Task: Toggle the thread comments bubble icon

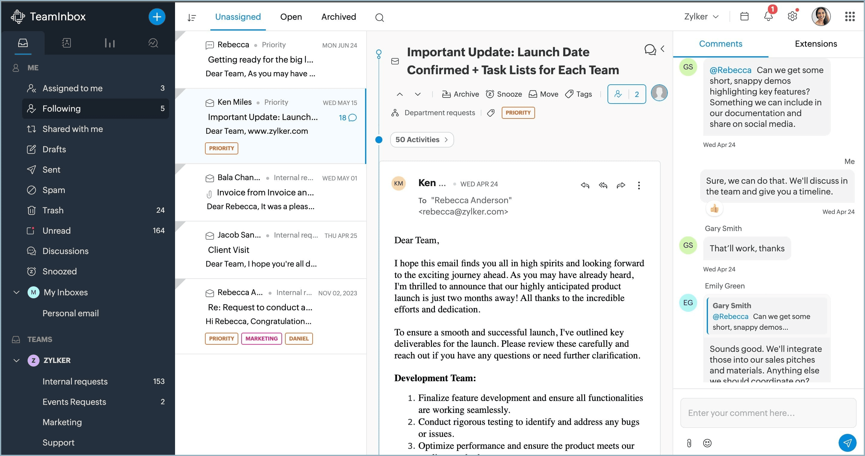Action: [650, 50]
